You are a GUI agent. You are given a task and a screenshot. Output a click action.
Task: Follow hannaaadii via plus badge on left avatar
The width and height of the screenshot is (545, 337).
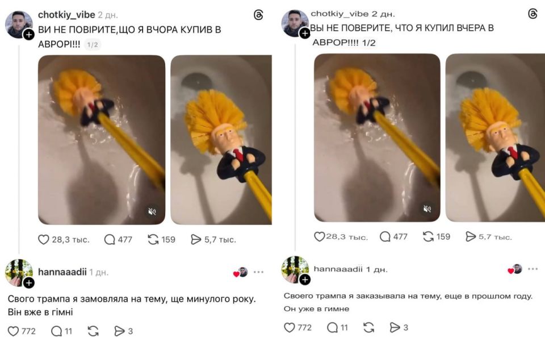(x=29, y=283)
